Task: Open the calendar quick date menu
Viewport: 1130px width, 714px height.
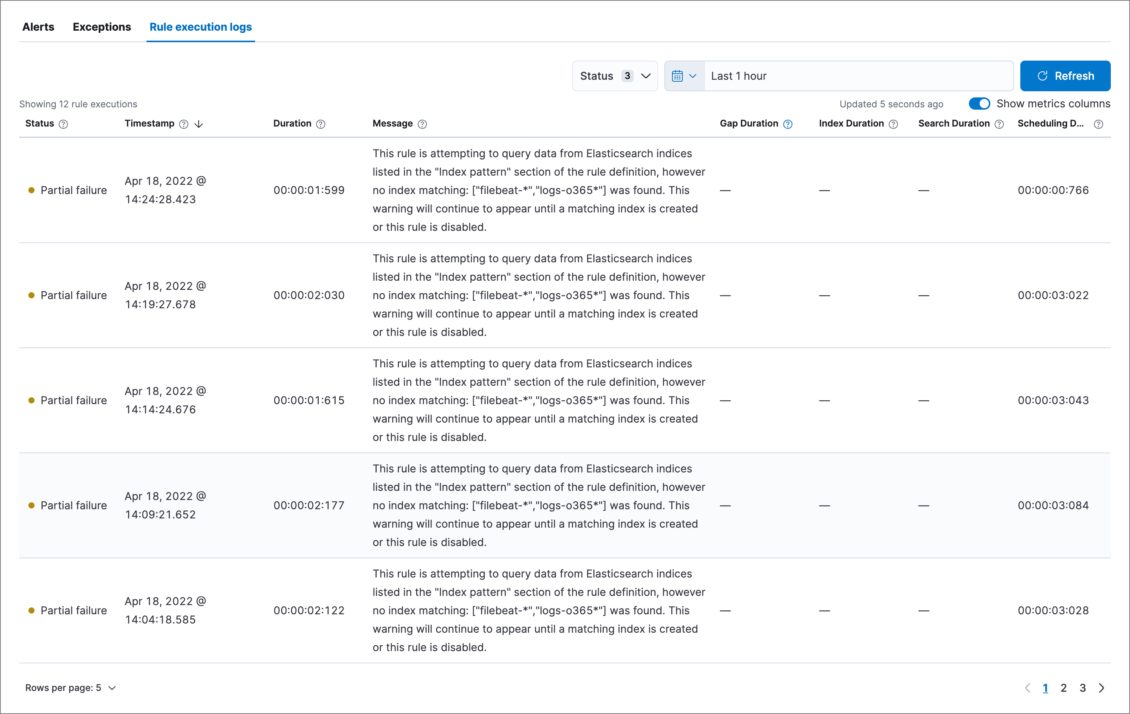Action: 684,76
